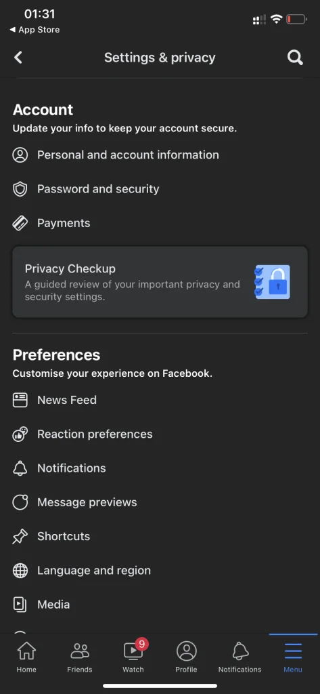Open the Privacy Checkup card

(160, 282)
